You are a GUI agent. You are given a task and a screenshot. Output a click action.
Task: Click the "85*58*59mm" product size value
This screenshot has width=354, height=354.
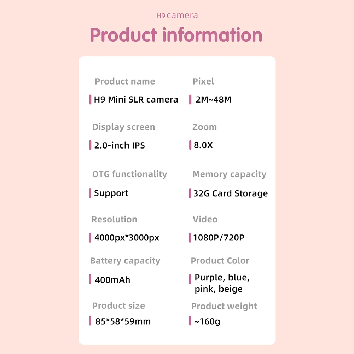[x=123, y=321]
